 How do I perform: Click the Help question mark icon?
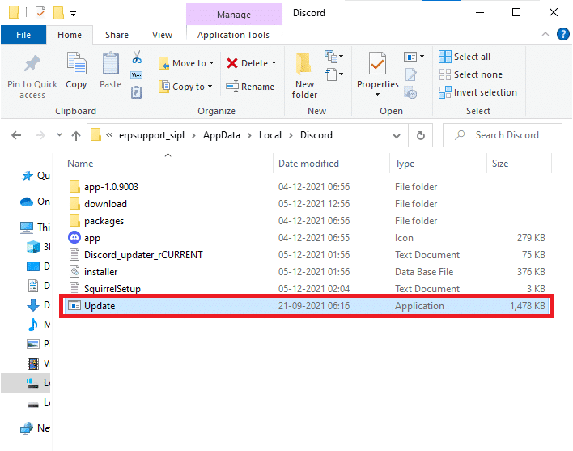(563, 34)
